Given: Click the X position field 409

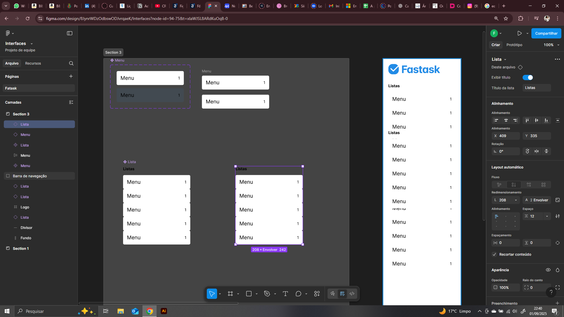Looking at the screenshot, I should pyautogui.click(x=506, y=136).
